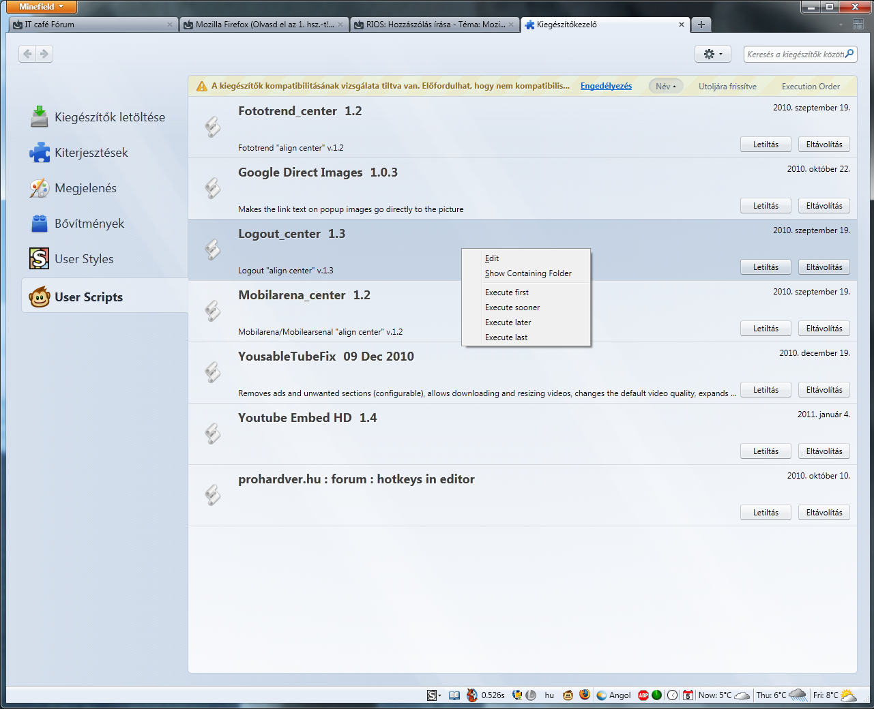
Task: Select the Youtube Embed HD 1.4 title
Action: point(307,418)
